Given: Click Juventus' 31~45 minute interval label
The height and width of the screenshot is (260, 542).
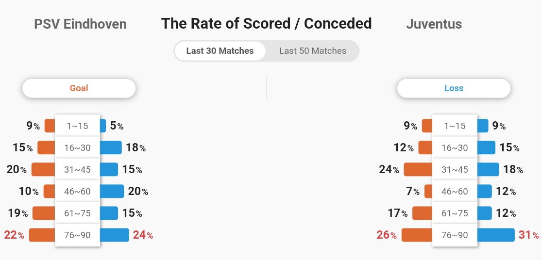Looking at the screenshot, I should pyautogui.click(x=455, y=170).
